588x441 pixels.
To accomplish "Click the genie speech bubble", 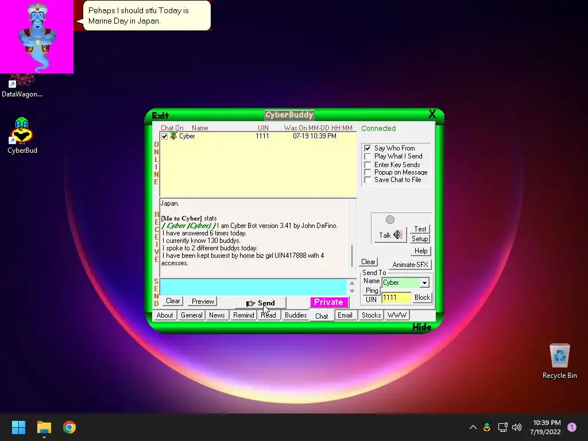I will [146, 16].
